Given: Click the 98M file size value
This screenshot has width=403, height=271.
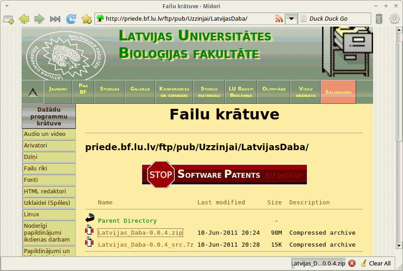Looking at the screenshot, I should [276, 233].
